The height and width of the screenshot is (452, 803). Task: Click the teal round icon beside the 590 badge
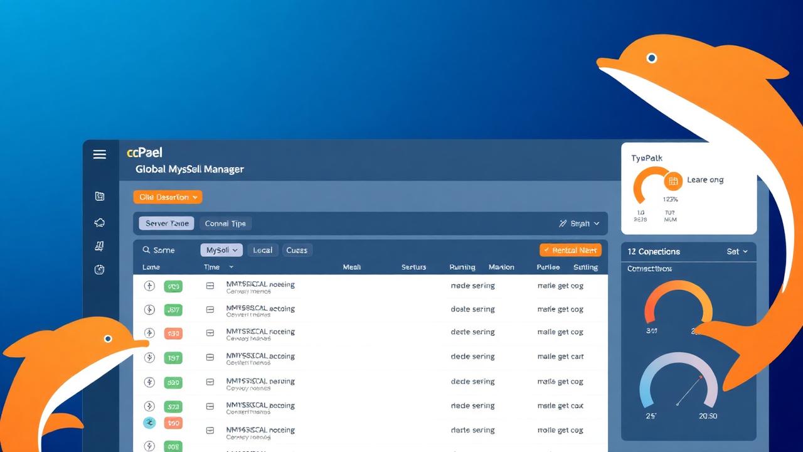pyautogui.click(x=149, y=422)
